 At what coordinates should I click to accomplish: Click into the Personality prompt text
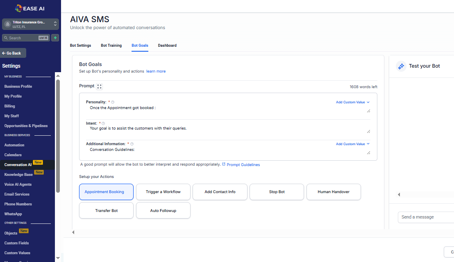pos(123,108)
